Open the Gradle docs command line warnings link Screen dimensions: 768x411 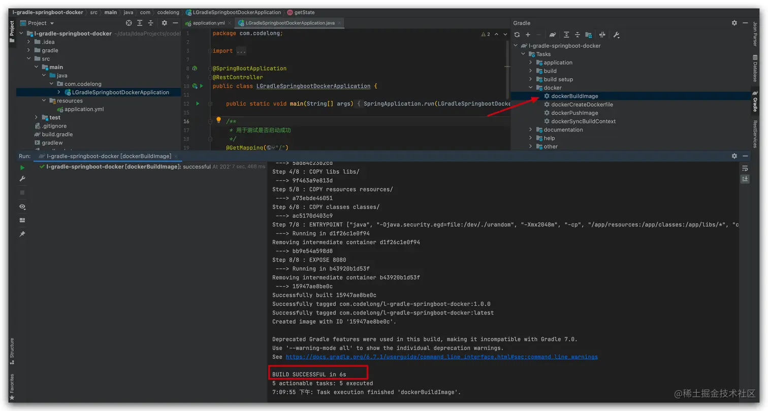[x=441, y=357]
